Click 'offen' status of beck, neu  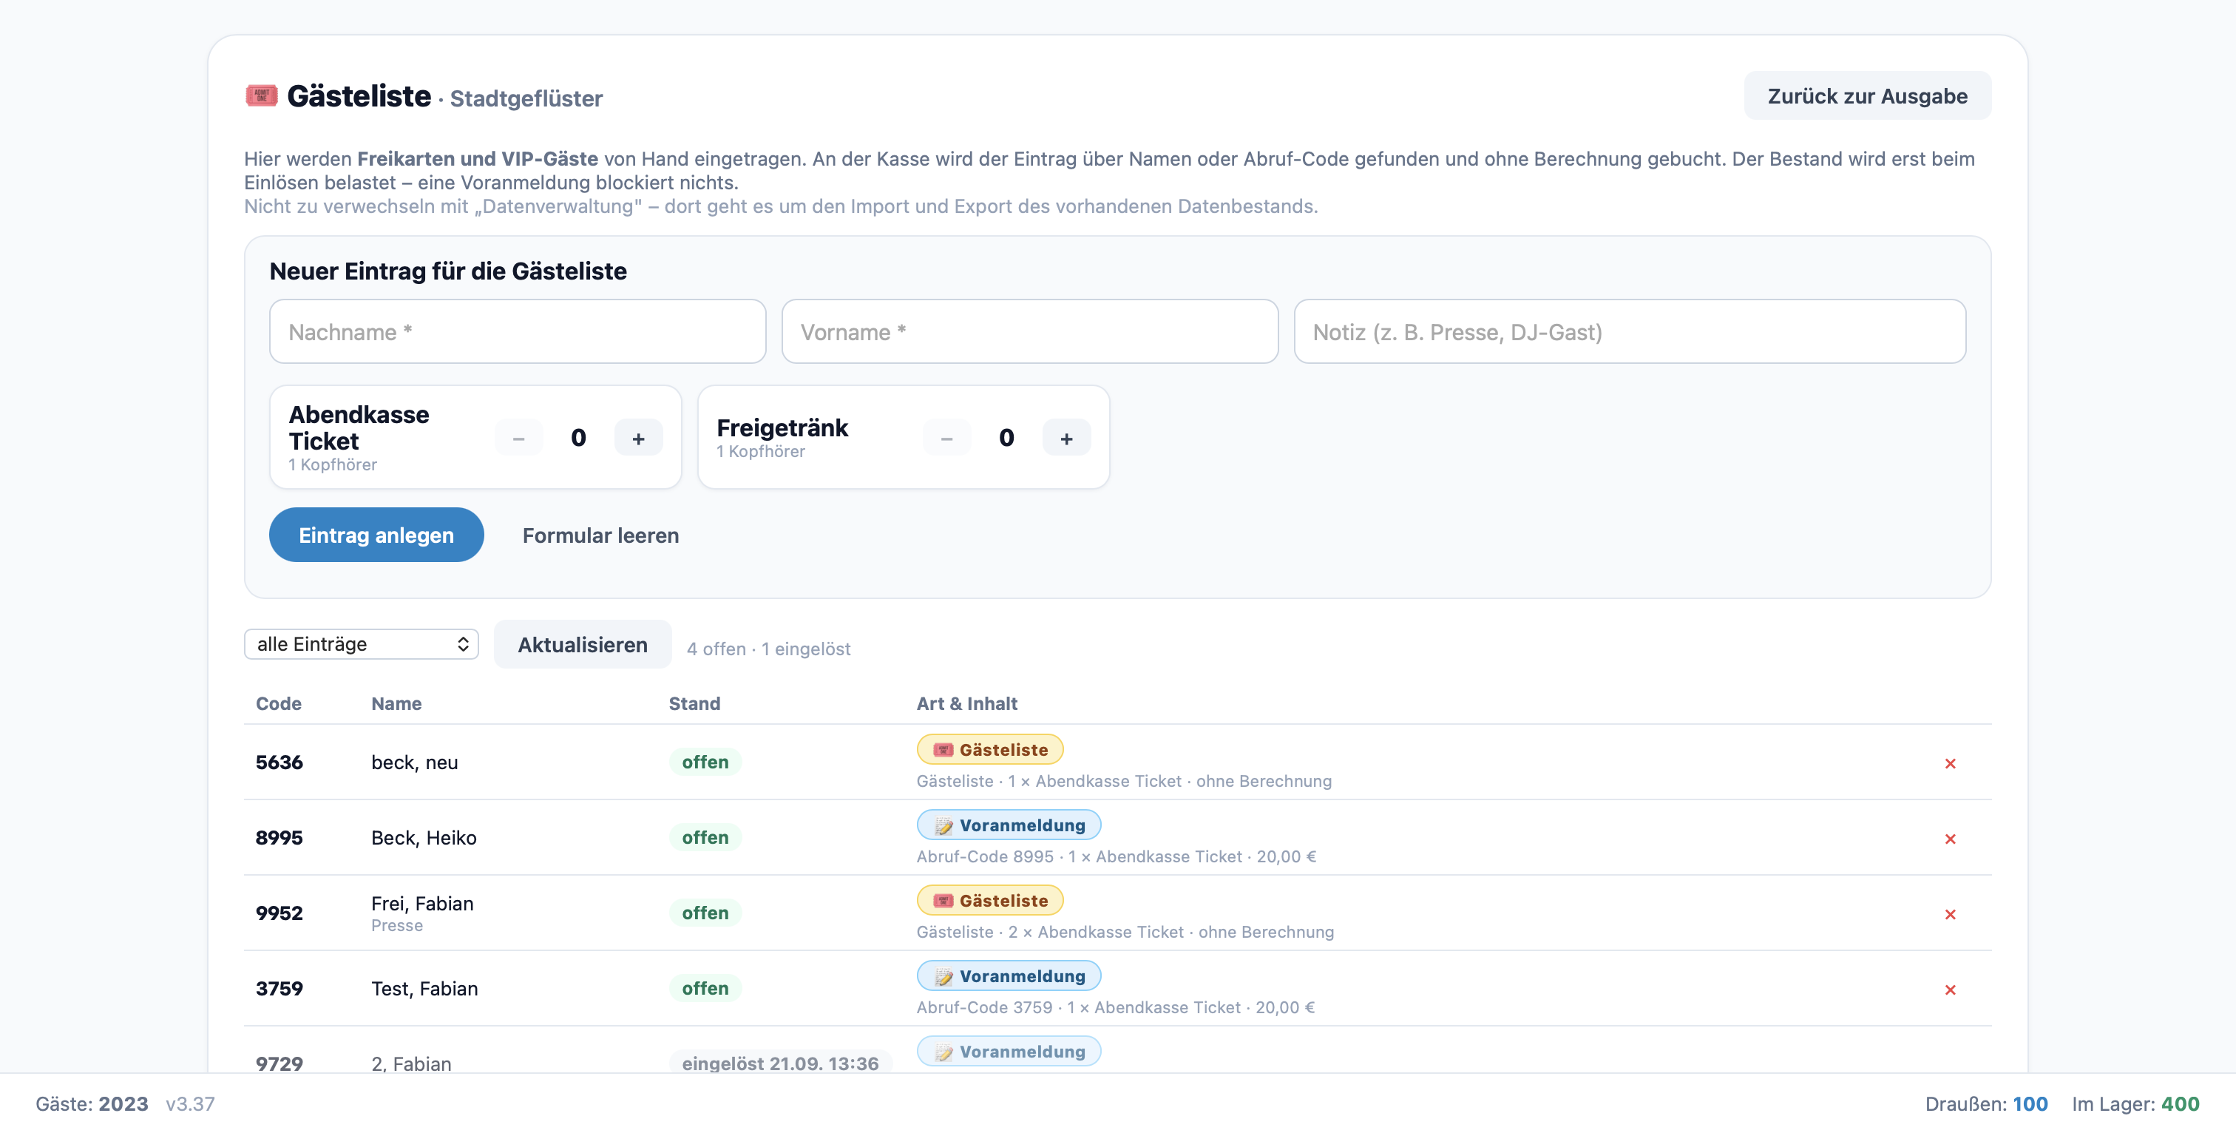(x=705, y=762)
